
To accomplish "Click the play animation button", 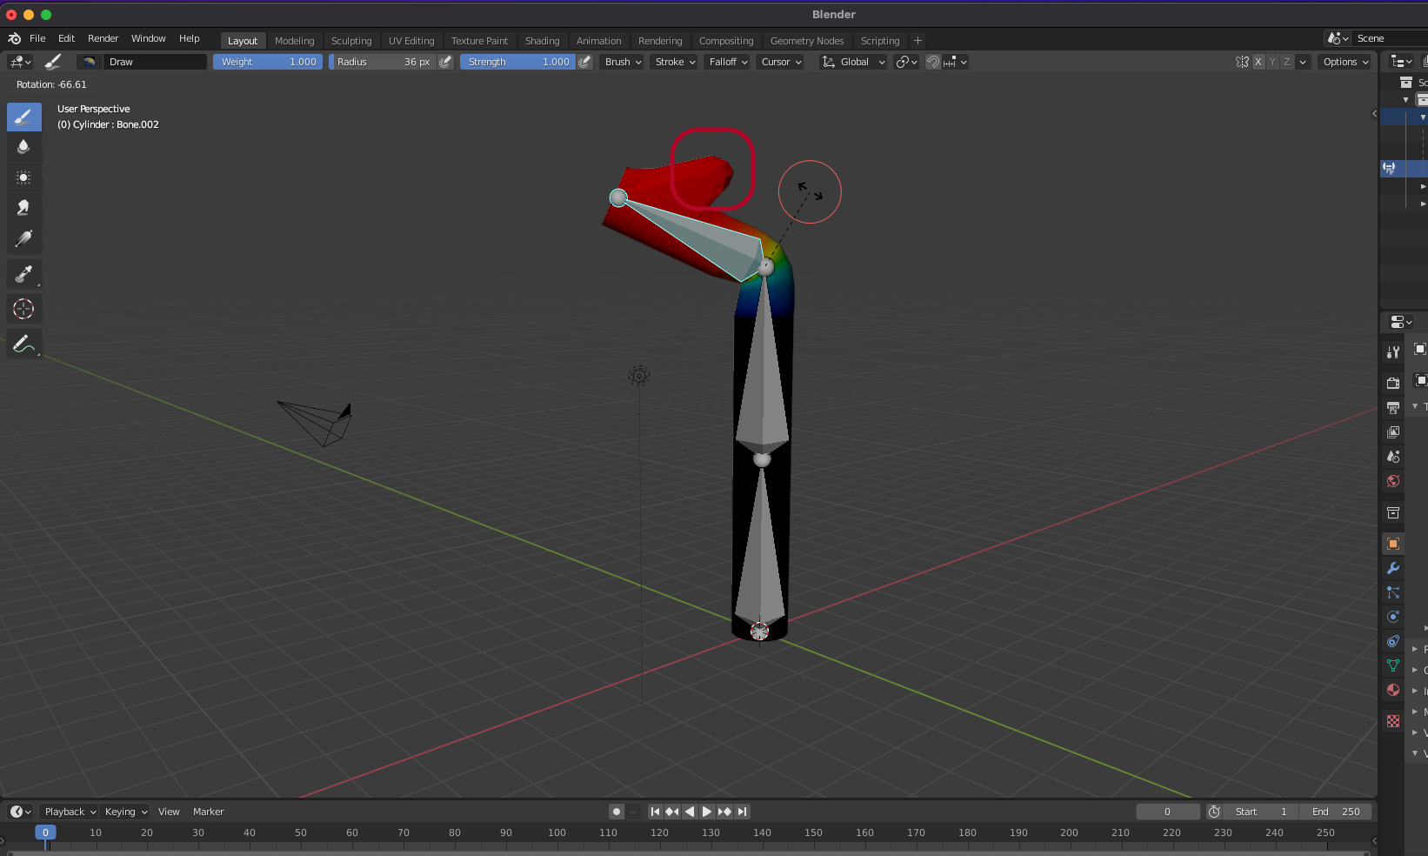I will 707,812.
